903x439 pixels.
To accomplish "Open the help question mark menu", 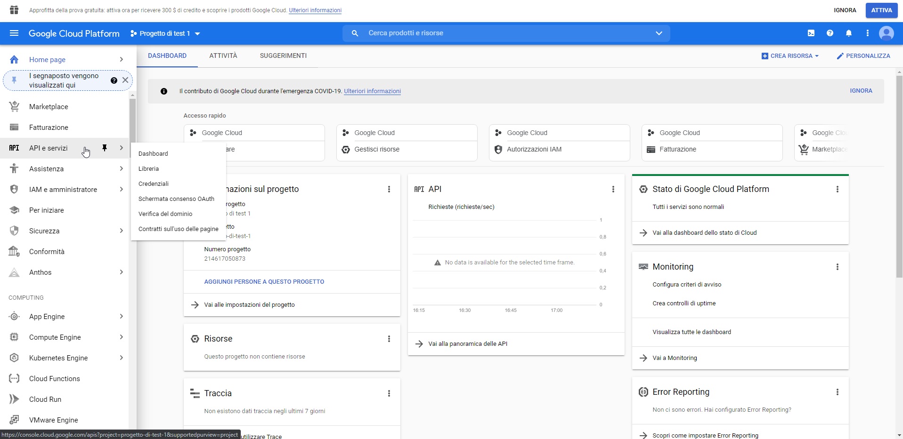I will 830,33.
